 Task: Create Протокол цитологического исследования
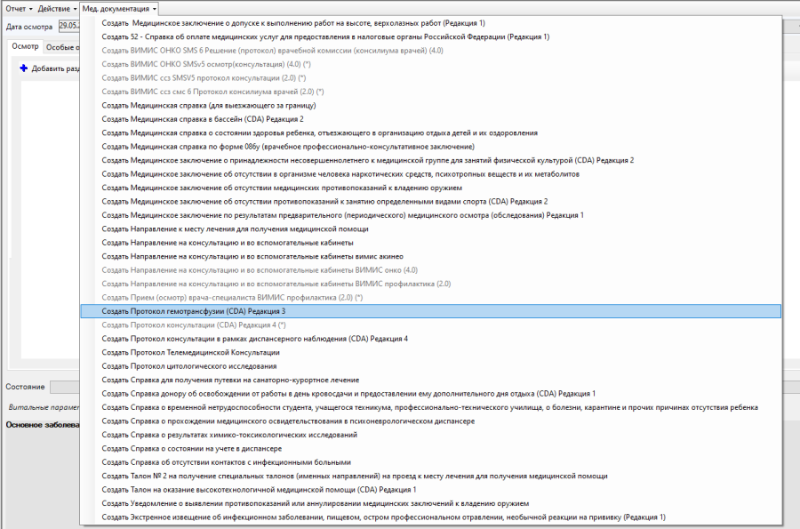click(431, 367)
